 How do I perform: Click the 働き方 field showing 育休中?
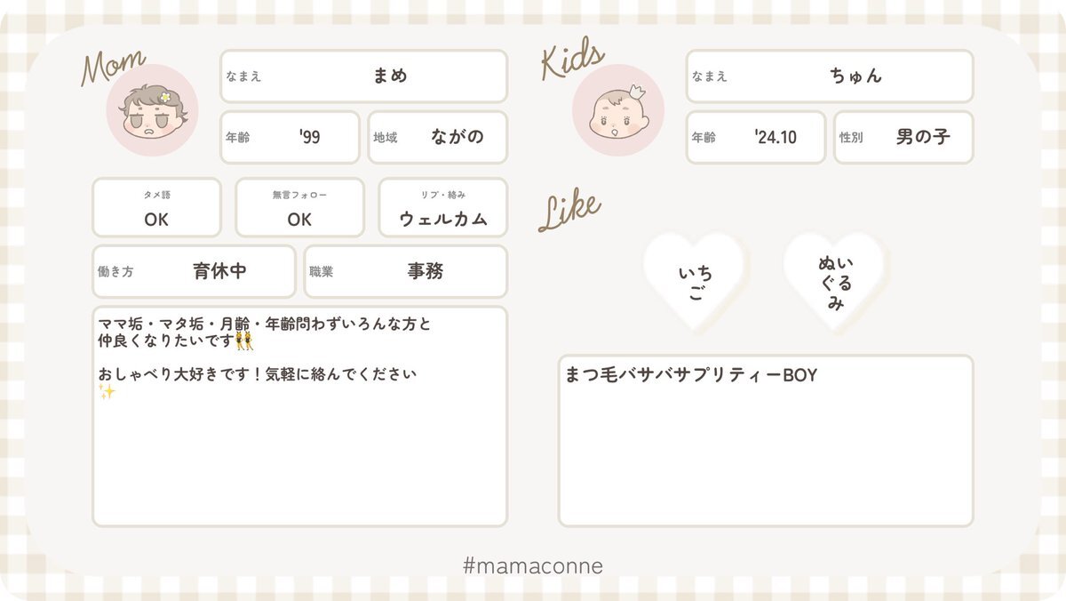pos(194,271)
